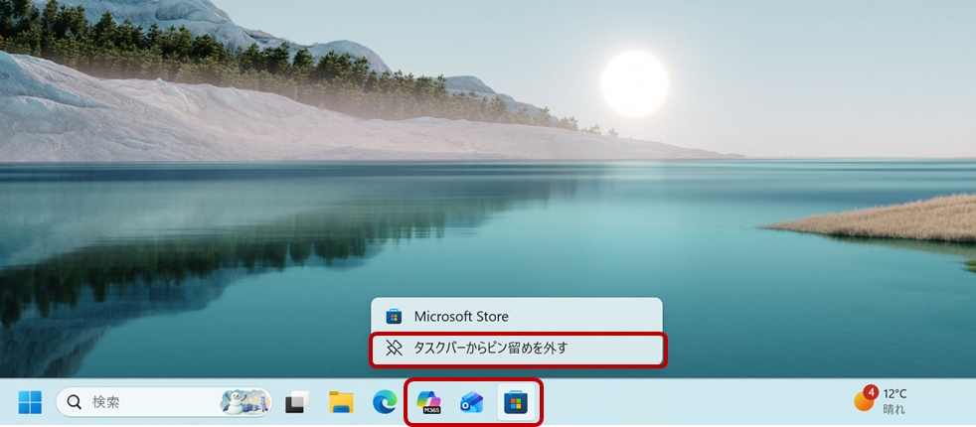Image resolution: width=976 pixels, height=427 pixels.
Task: Launch File Explorer from the taskbar
Action: [341, 402]
